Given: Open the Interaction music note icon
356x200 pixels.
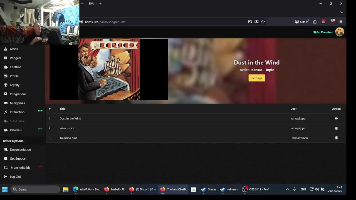Looking at the screenshot, I should tap(6, 112).
